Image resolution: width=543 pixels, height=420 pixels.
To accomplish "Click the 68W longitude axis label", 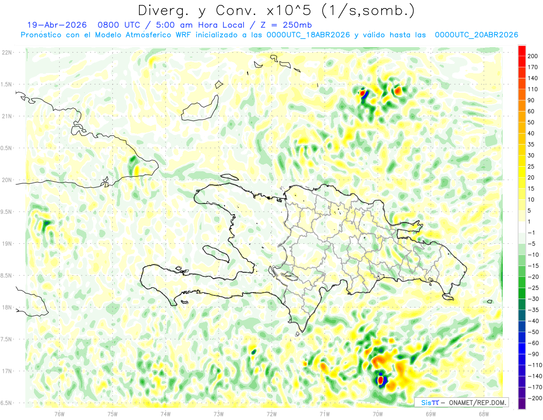I will click(483, 413).
